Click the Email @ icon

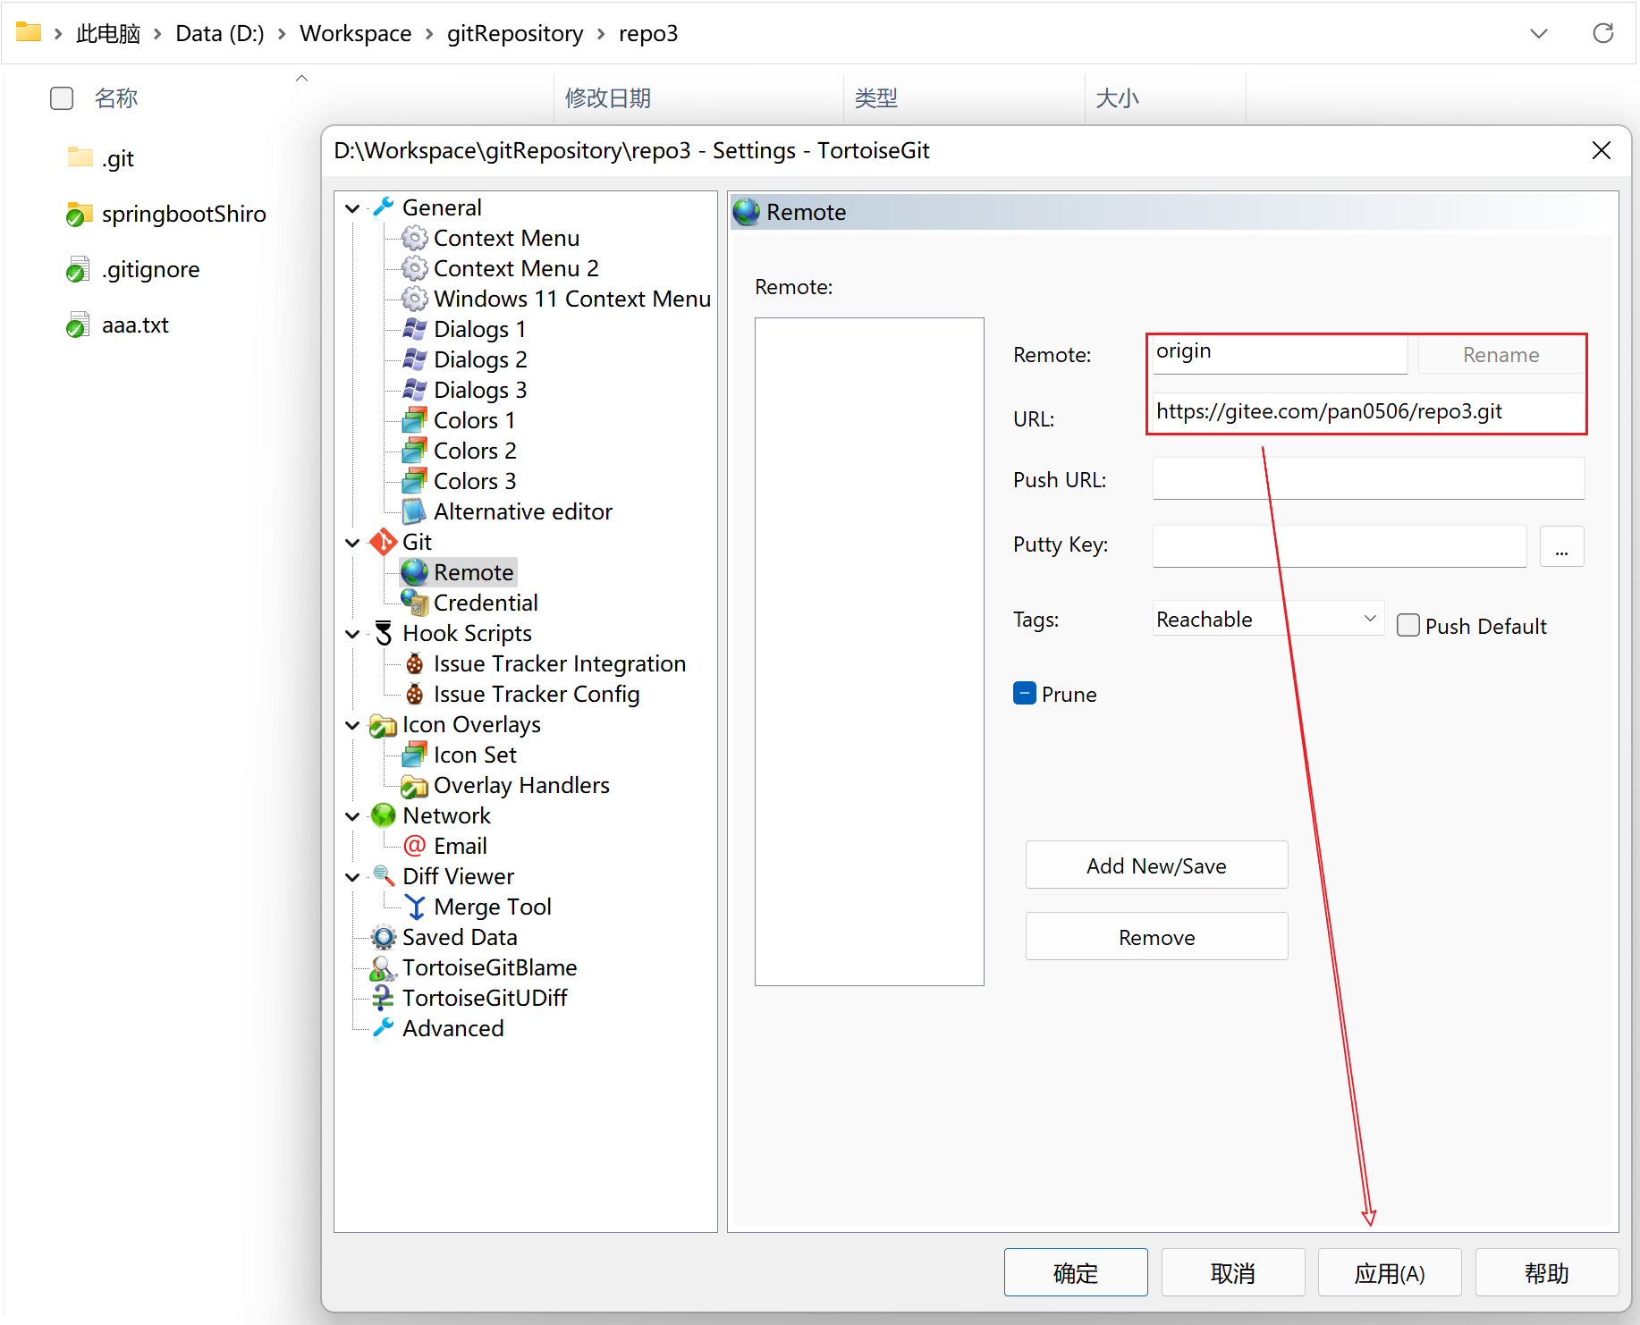coord(414,847)
